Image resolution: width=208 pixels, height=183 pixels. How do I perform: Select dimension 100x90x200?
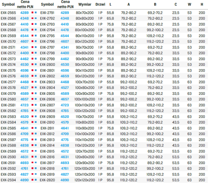click(85, 93)
